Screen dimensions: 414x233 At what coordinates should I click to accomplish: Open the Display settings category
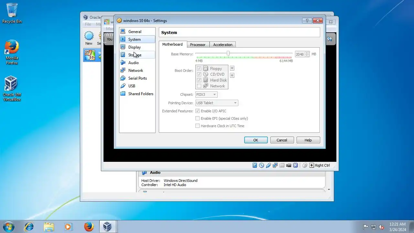point(137,47)
